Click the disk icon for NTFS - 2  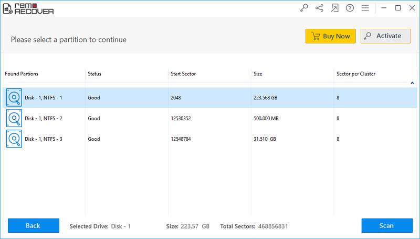14,118
